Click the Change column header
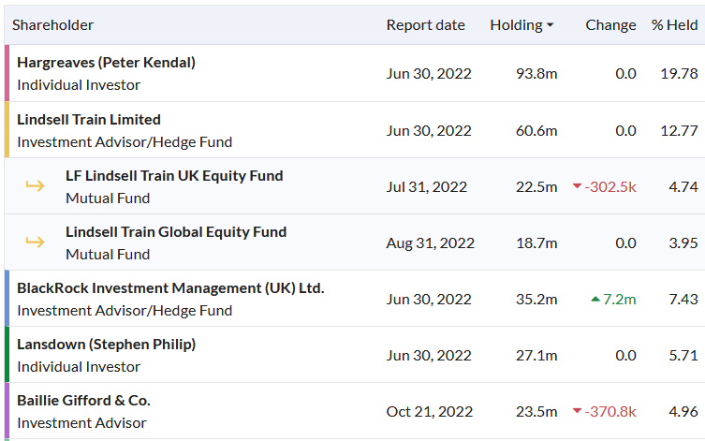Viewport: 705px width, 441px height. click(610, 25)
